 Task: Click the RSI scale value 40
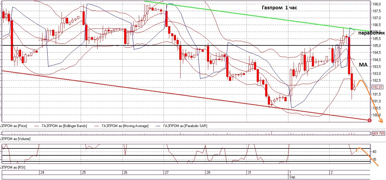click(x=375, y=152)
